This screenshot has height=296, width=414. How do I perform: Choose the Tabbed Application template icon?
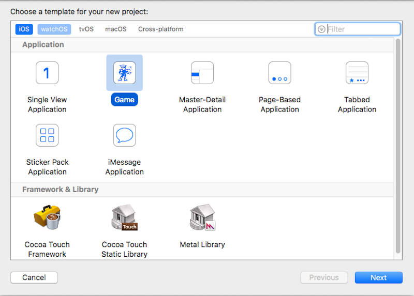tap(357, 73)
